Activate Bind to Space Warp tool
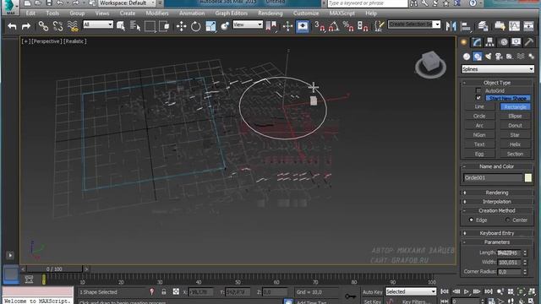Screen dimensions: 541x304 point(73,26)
